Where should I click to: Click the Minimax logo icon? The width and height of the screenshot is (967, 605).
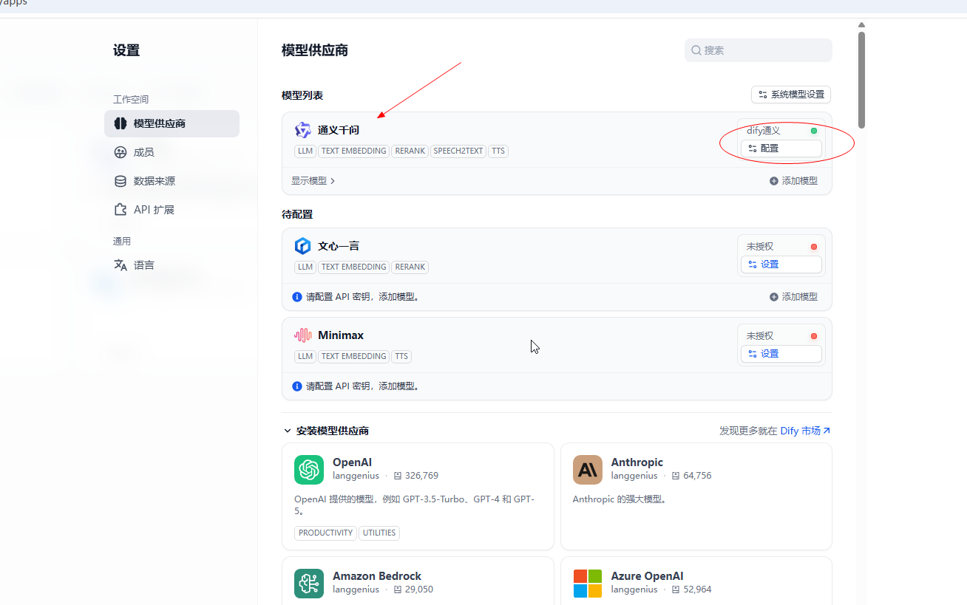coord(303,335)
